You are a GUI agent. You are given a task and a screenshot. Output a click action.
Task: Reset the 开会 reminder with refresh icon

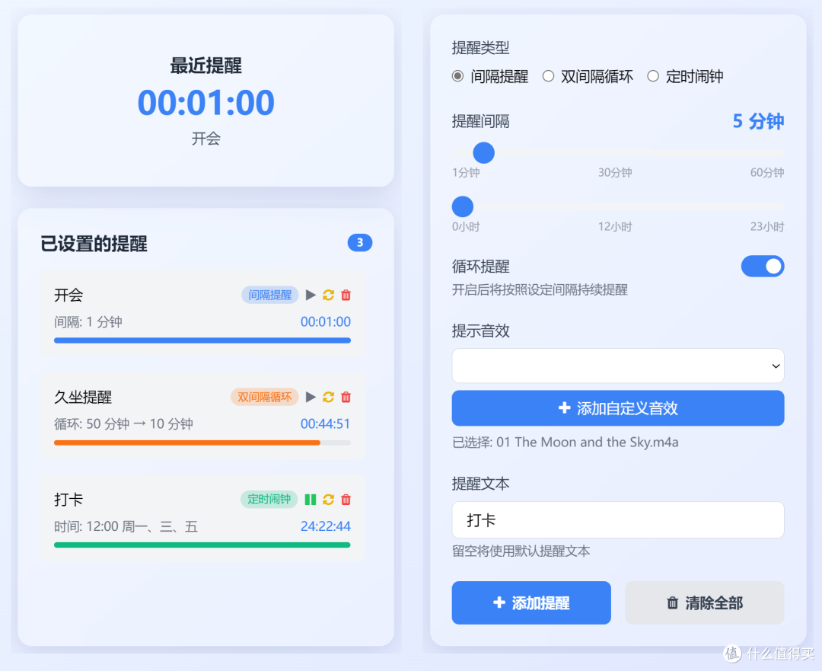click(x=328, y=295)
